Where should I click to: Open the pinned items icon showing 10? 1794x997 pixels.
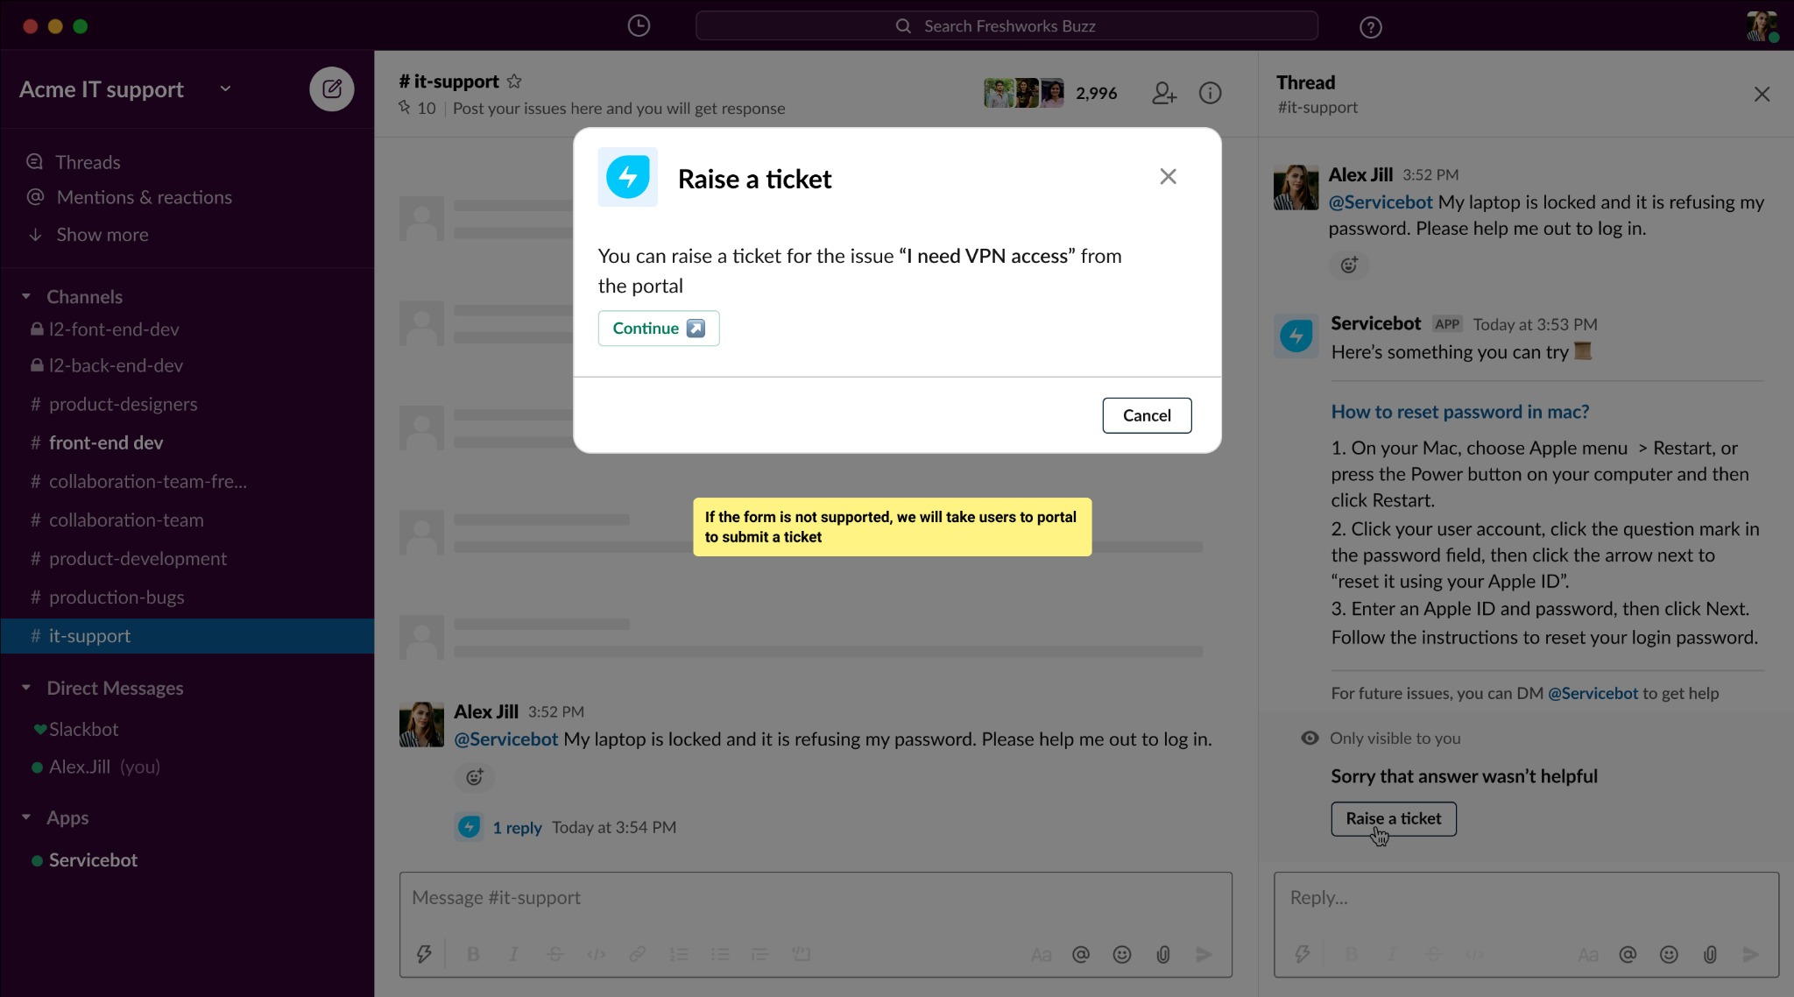[417, 108]
